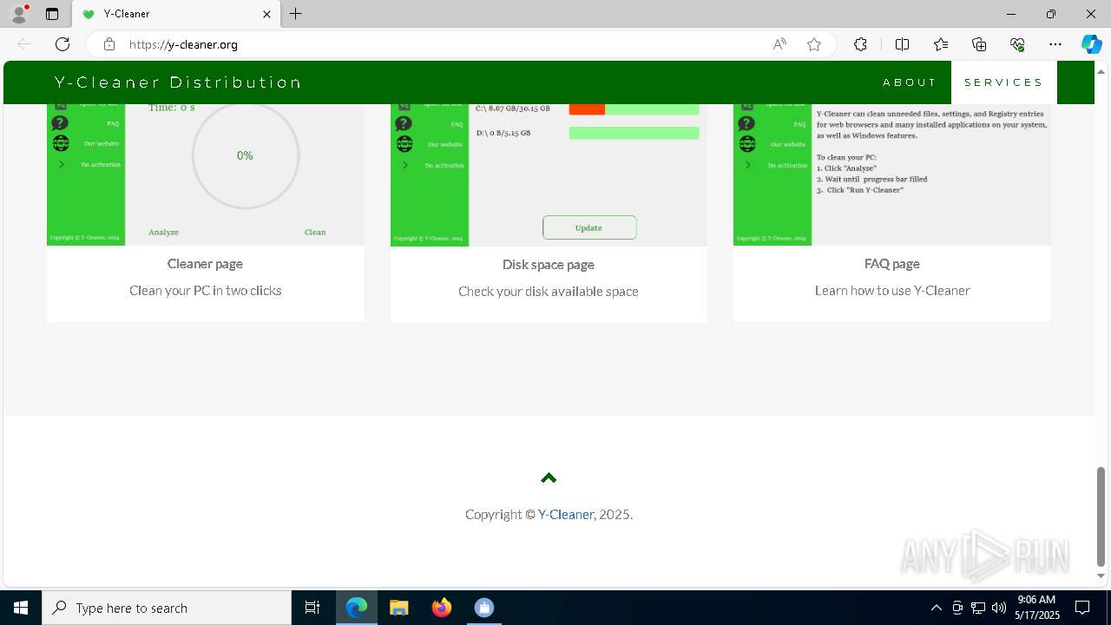Image resolution: width=1111 pixels, height=625 pixels.
Task: Open Edge profile avatar icon
Action: [19, 14]
